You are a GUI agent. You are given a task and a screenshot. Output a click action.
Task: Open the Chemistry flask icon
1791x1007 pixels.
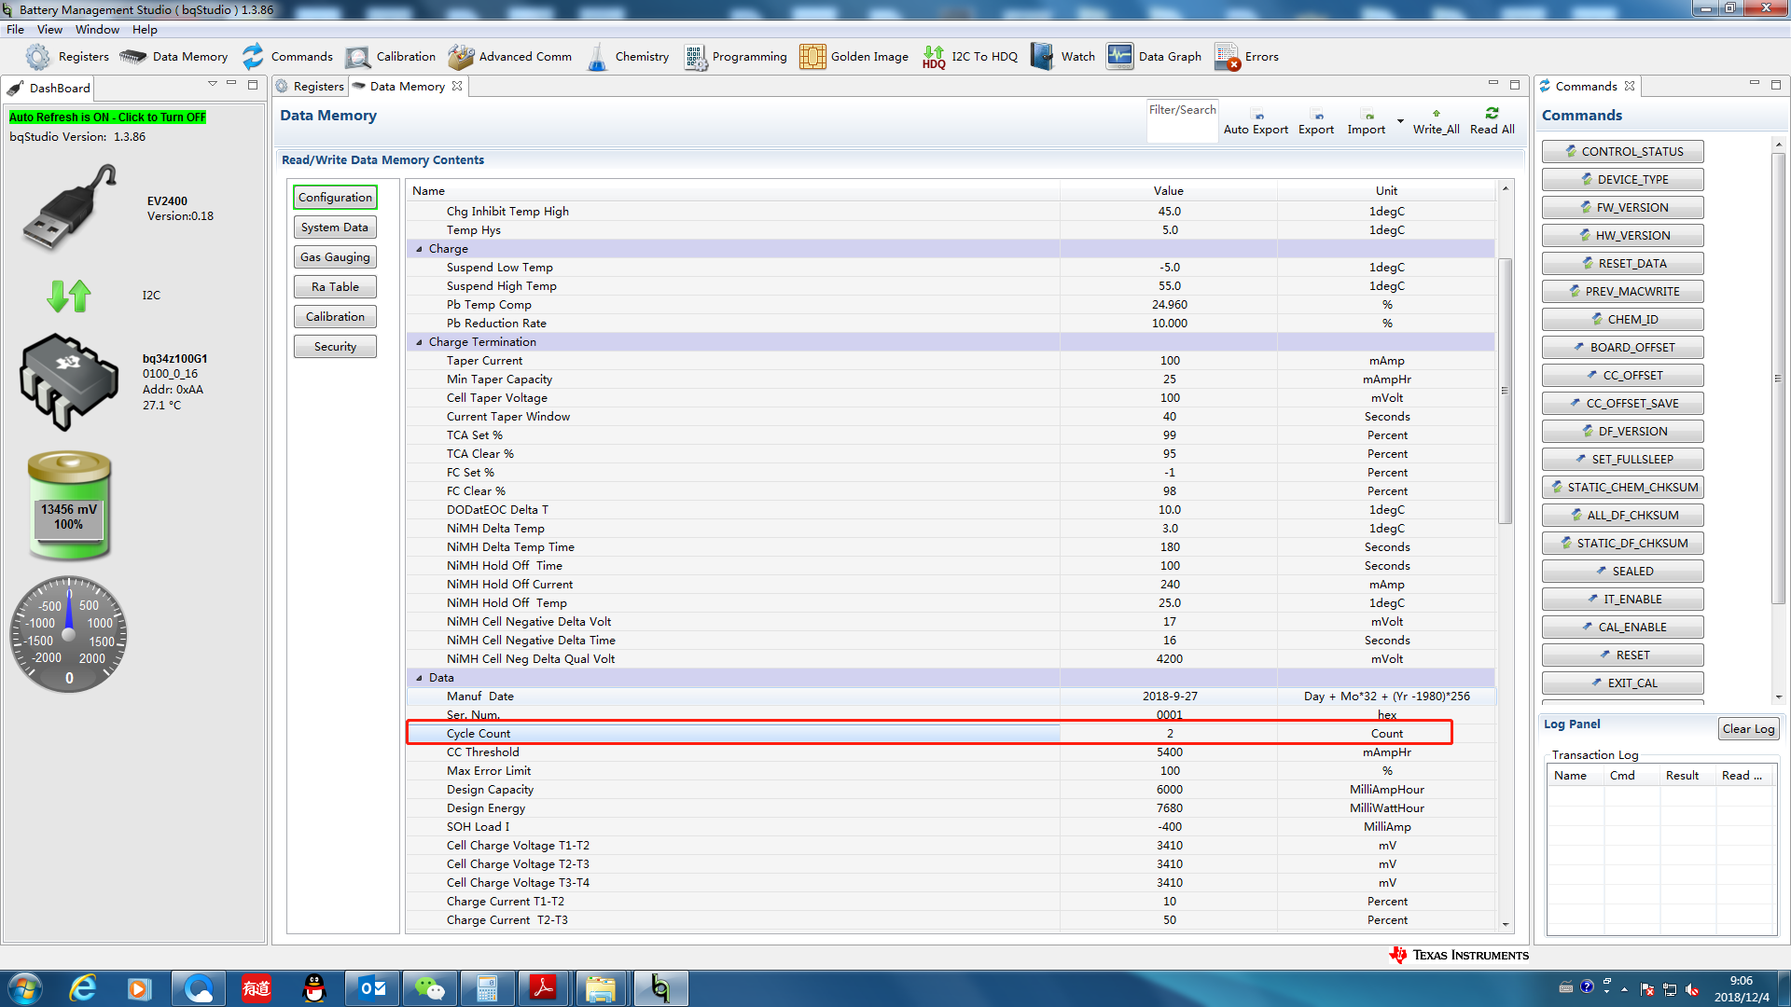pos(597,57)
